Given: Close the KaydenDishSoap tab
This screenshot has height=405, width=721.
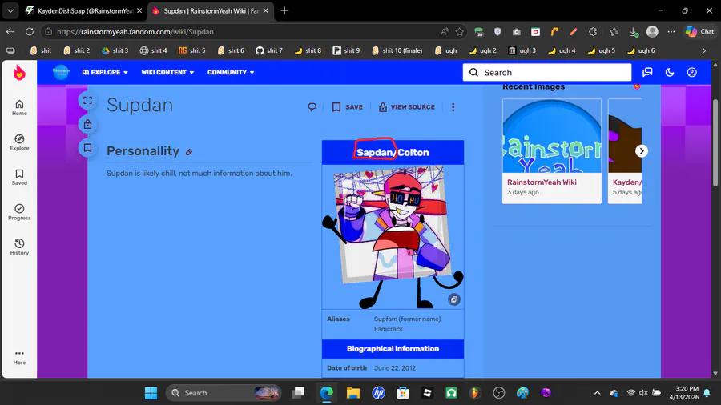Looking at the screenshot, I should (139, 10).
